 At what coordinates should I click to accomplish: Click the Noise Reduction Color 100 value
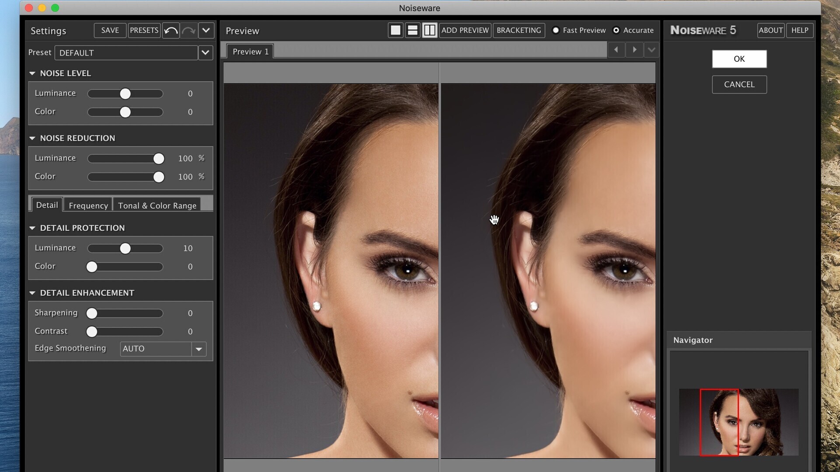(x=185, y=177)
